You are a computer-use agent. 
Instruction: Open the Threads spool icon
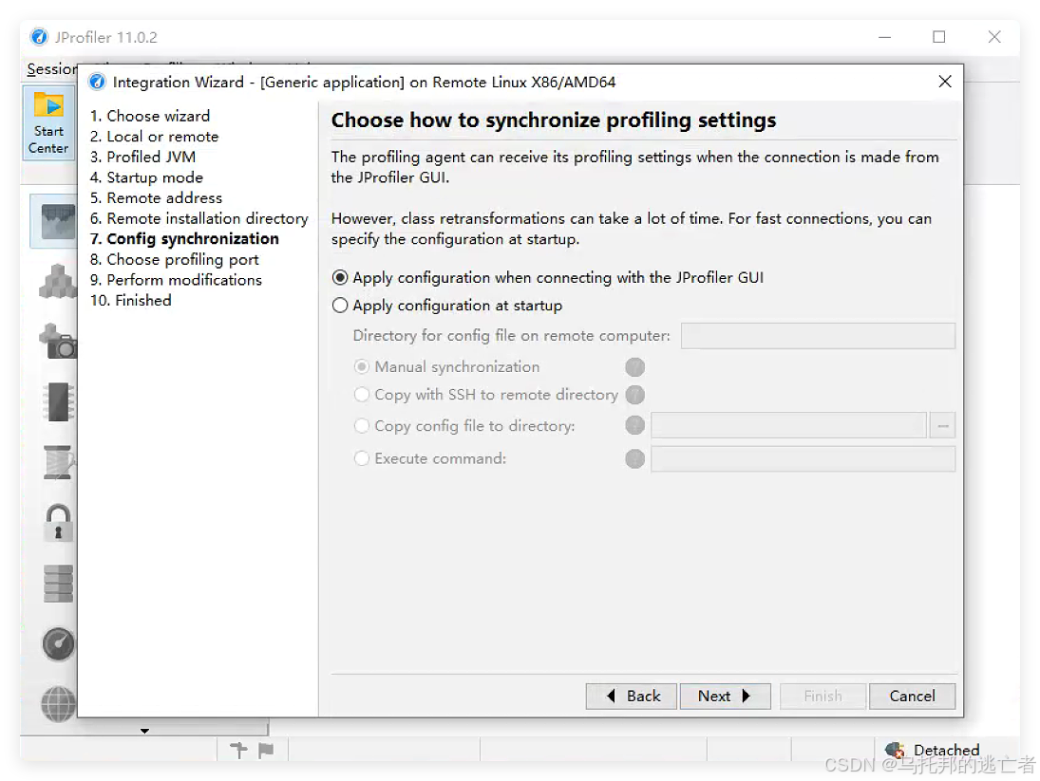58,462
